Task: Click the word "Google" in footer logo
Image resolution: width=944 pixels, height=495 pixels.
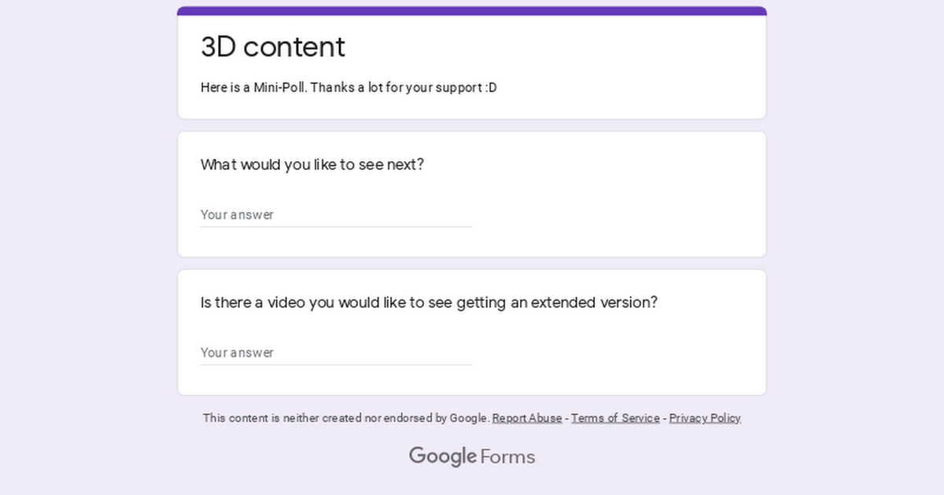Action: click(x=443, y=456)
